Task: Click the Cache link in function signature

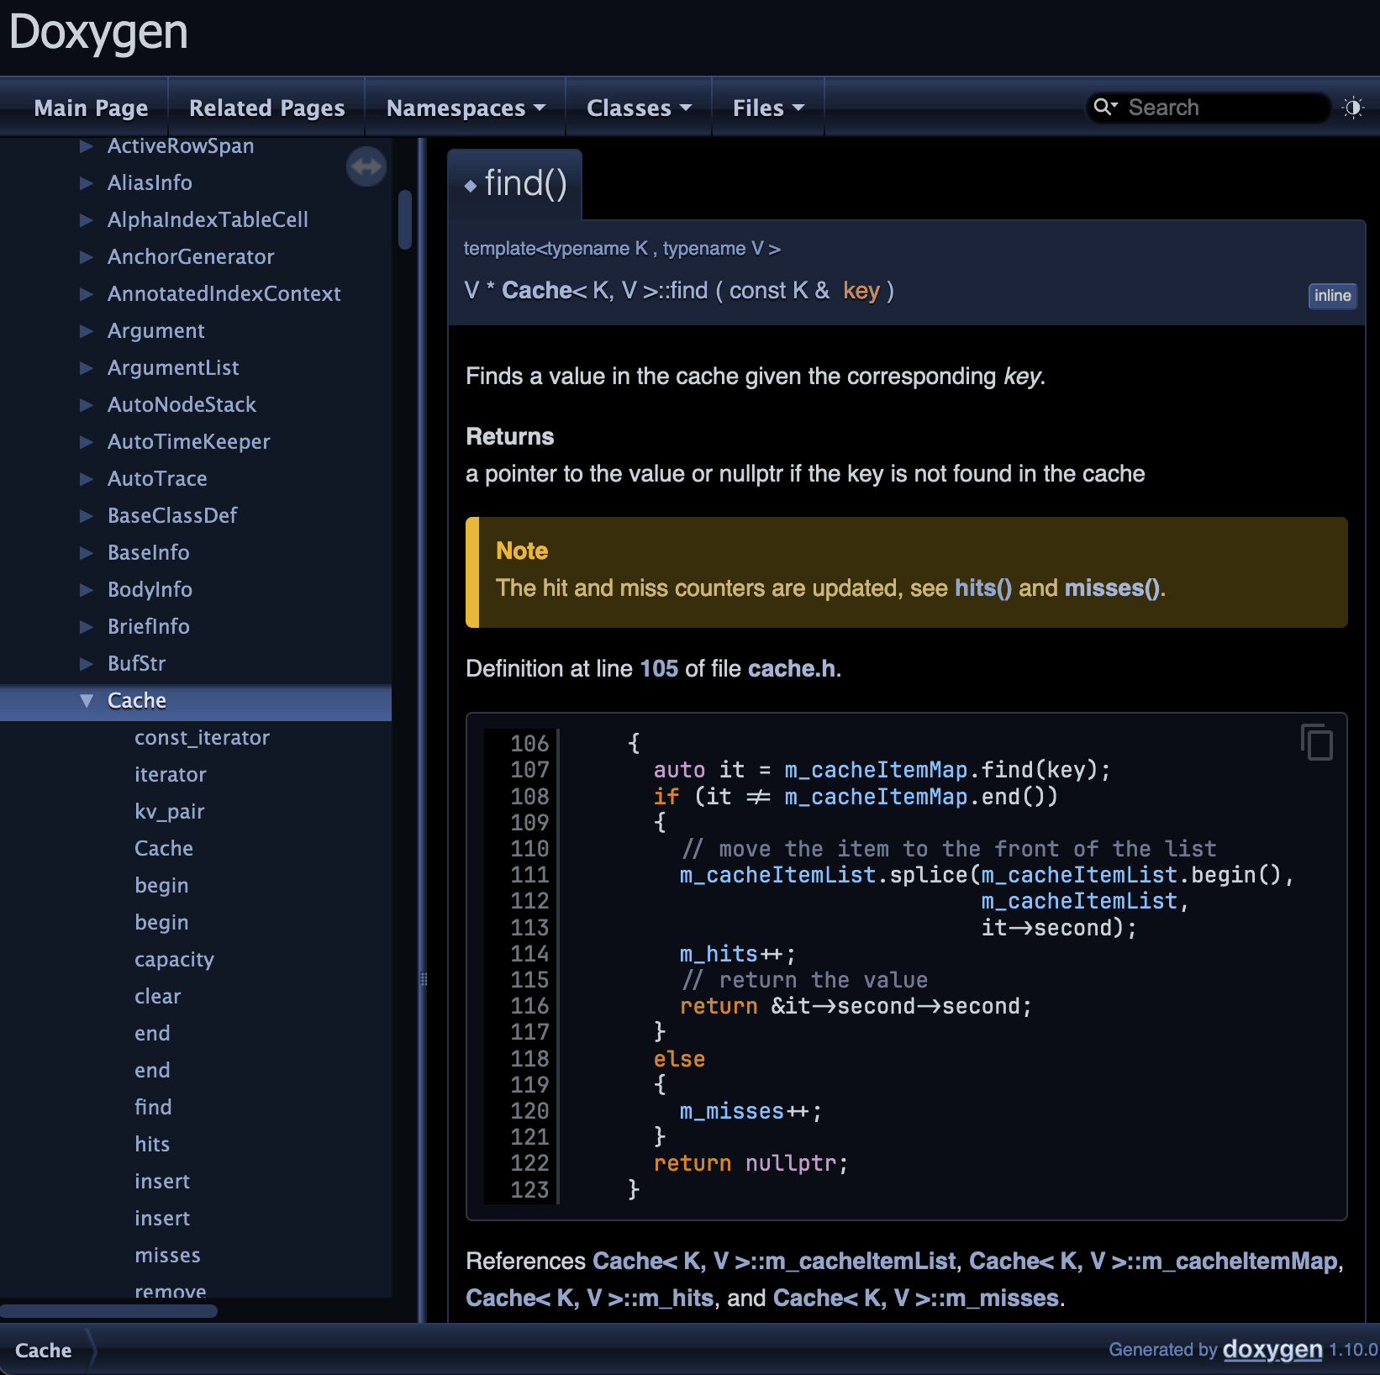Action: [537, 291]
